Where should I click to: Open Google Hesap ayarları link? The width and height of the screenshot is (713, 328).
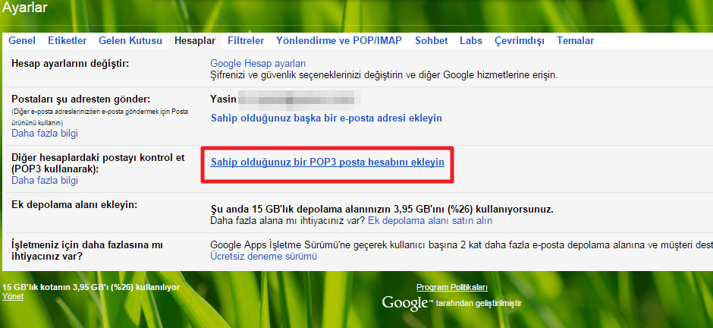258,63
